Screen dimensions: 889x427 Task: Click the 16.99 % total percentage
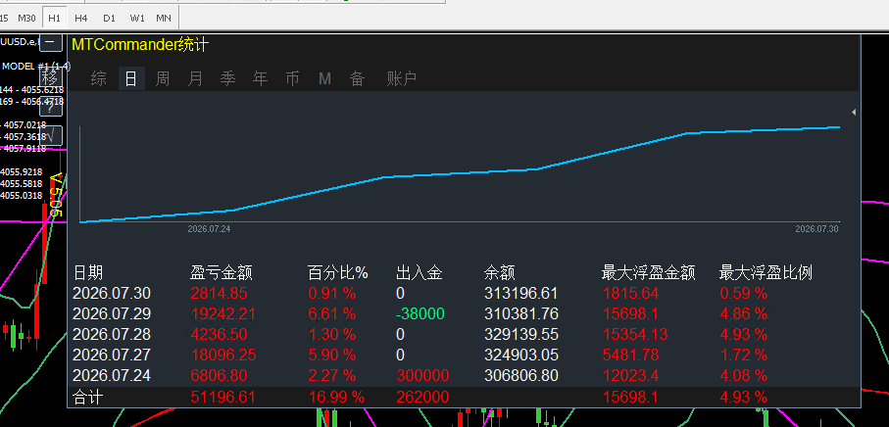click(336, 397)
